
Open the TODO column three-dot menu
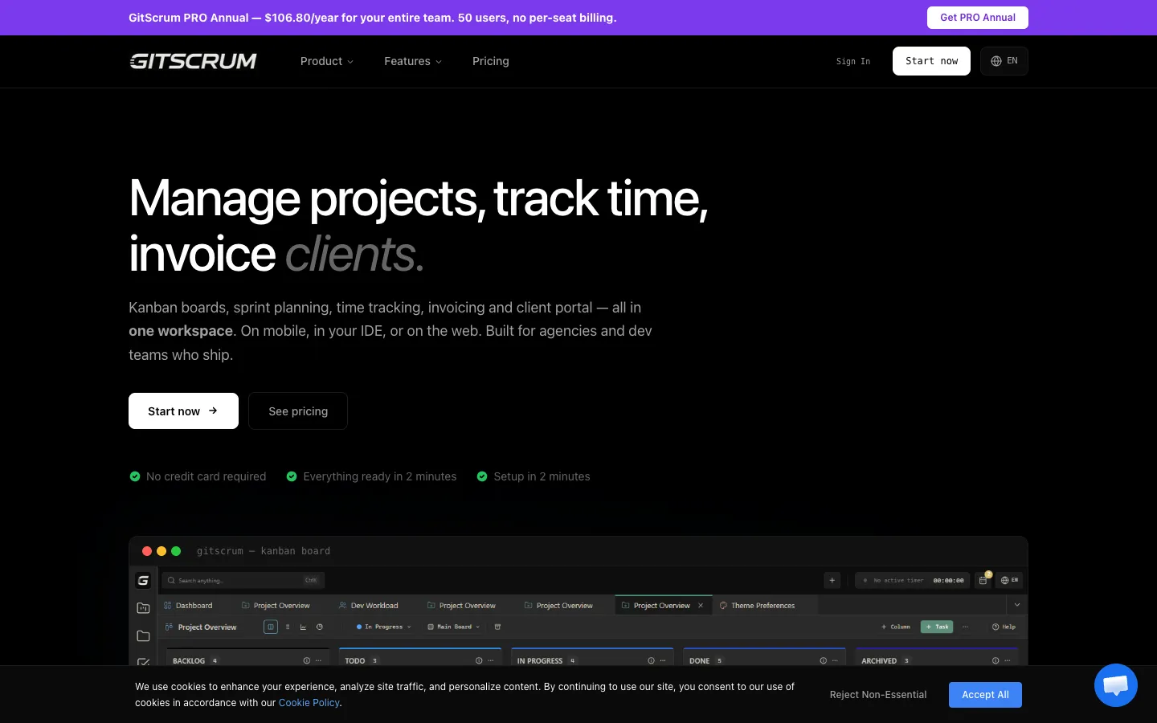click(x=491, y=660)
